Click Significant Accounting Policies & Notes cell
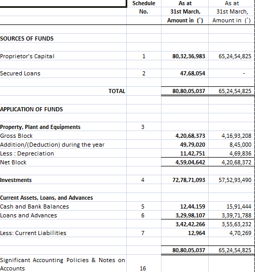 [x=63, y=264]
